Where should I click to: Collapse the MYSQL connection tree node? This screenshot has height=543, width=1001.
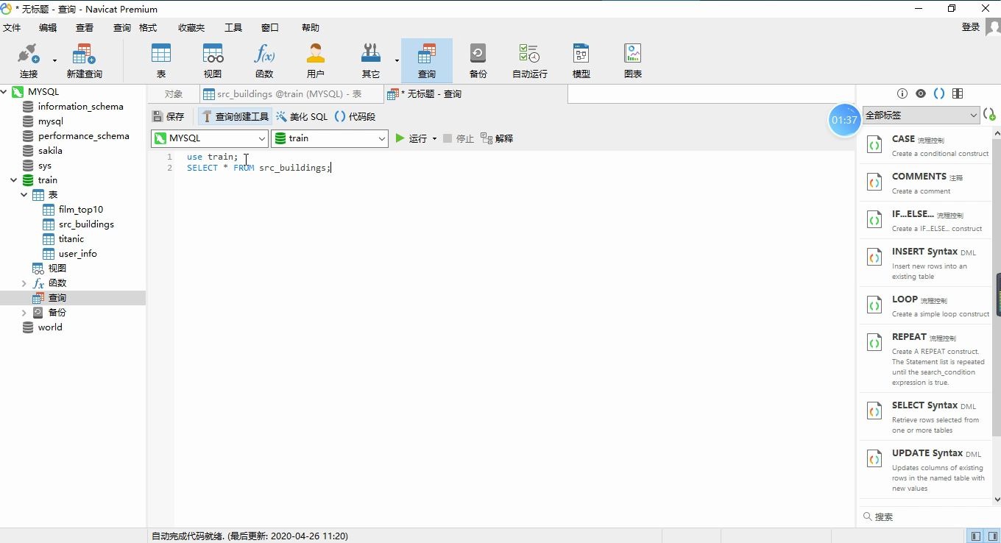(4, 92)
